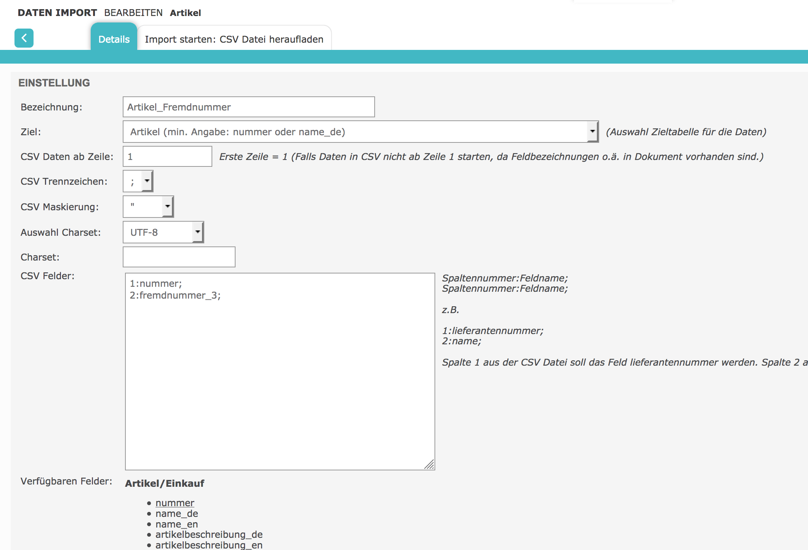808x550 pixels.
Task: Expand the Auswahl Charset UTF-8 dropdown
Action: (x=163, y=232)
